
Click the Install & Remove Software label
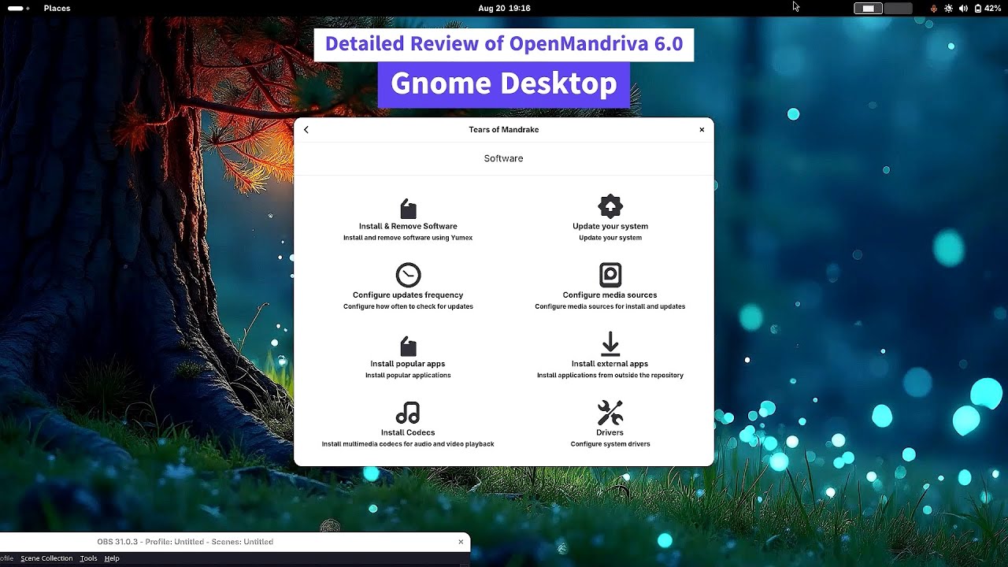pos(408,226)
